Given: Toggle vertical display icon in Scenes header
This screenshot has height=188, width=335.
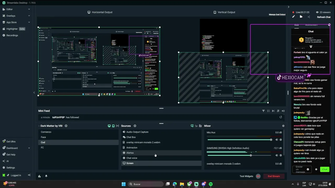Looking at the screenshot, I should (113, 126).
